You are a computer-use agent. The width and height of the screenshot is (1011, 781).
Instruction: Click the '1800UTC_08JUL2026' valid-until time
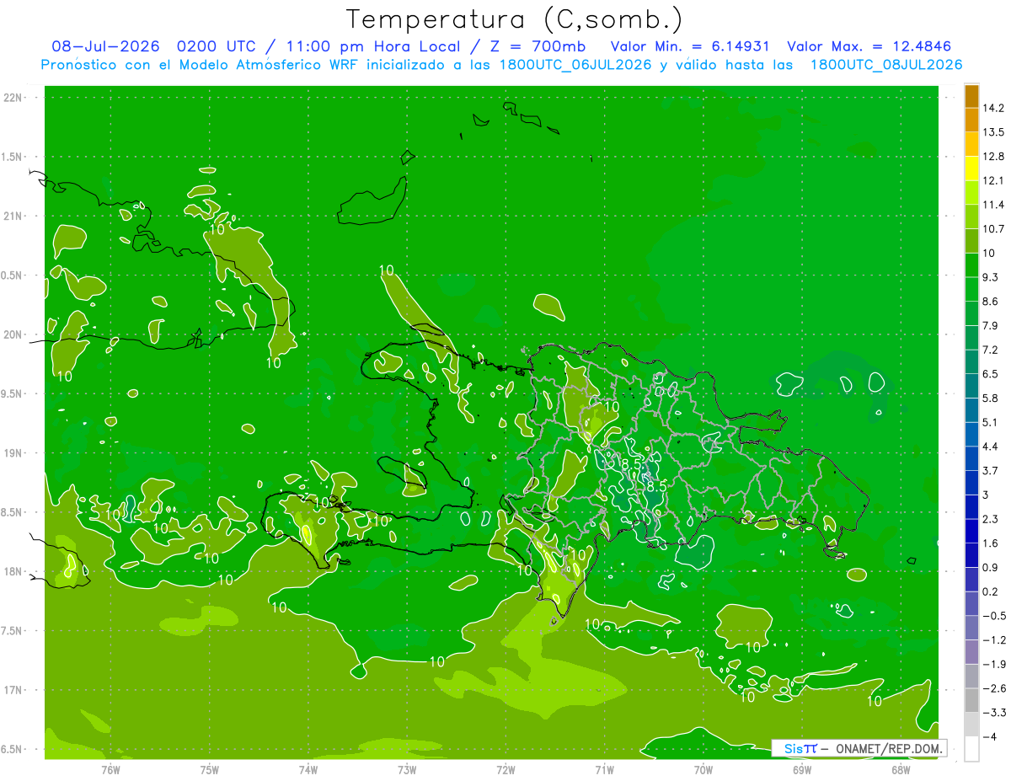(885, 65)
